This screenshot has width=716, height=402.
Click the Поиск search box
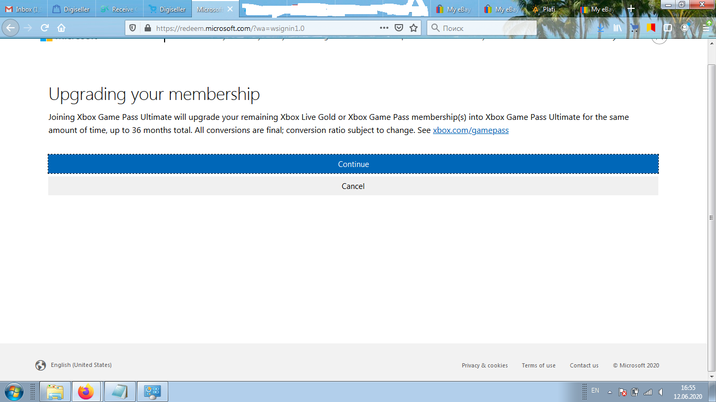(482, 28)
